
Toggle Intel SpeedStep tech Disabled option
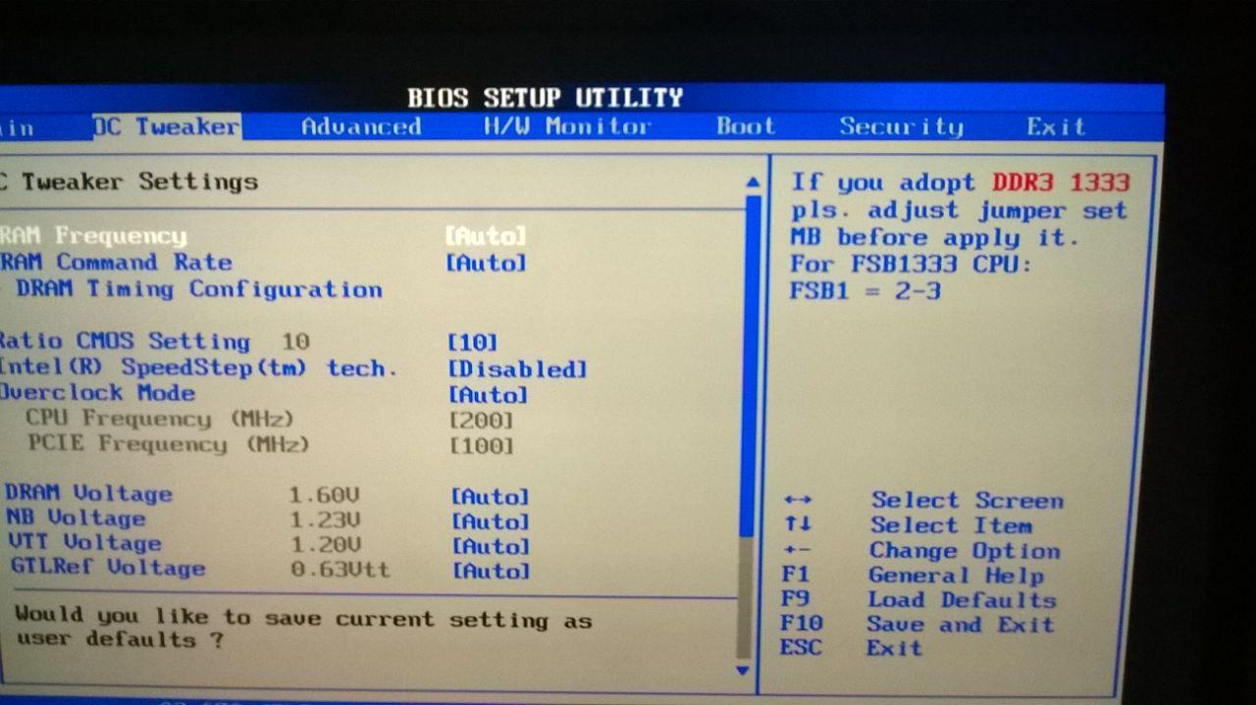tap(517, 369)
